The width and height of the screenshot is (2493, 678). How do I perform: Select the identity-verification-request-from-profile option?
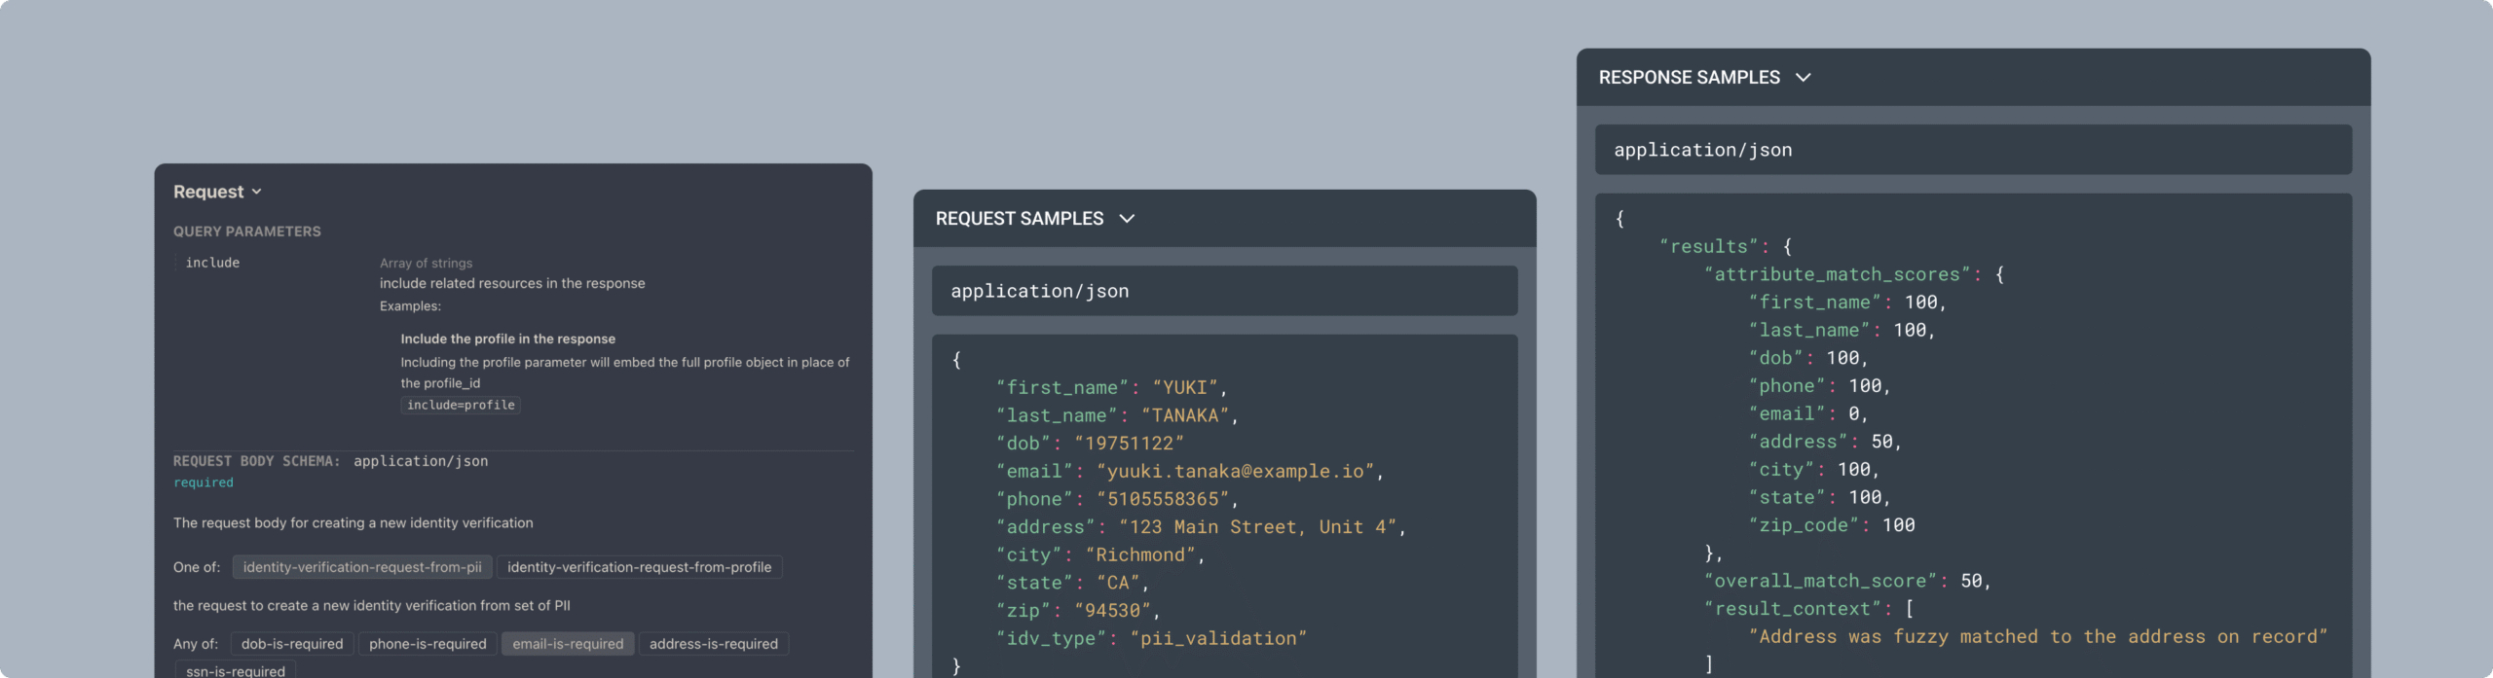coord(640,567)
